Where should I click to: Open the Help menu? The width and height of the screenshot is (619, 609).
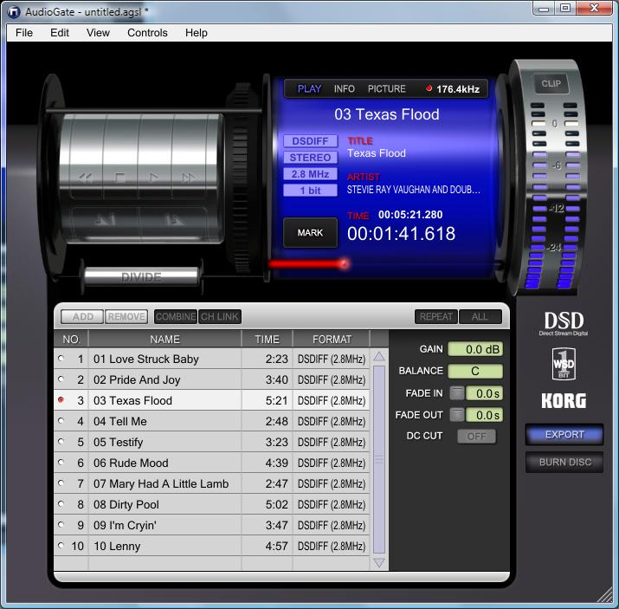point(197,33)
